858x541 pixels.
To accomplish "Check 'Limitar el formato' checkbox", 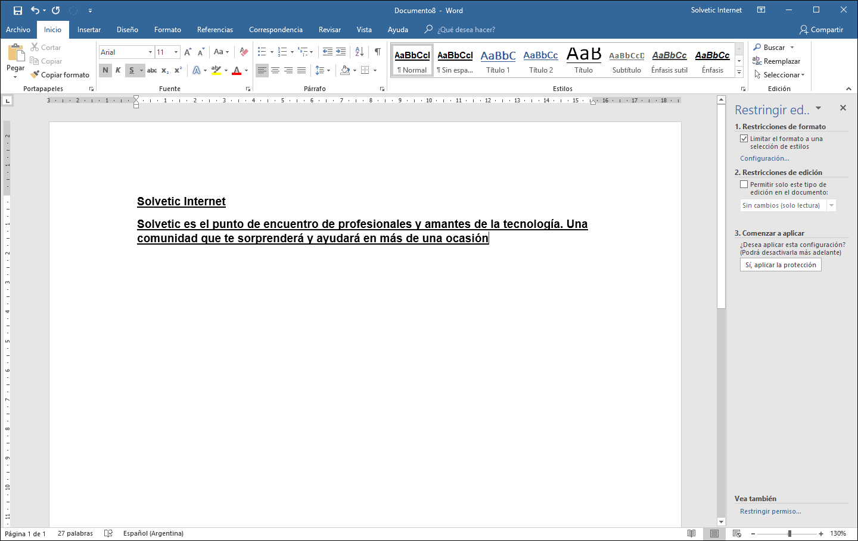I will [744, 139].
